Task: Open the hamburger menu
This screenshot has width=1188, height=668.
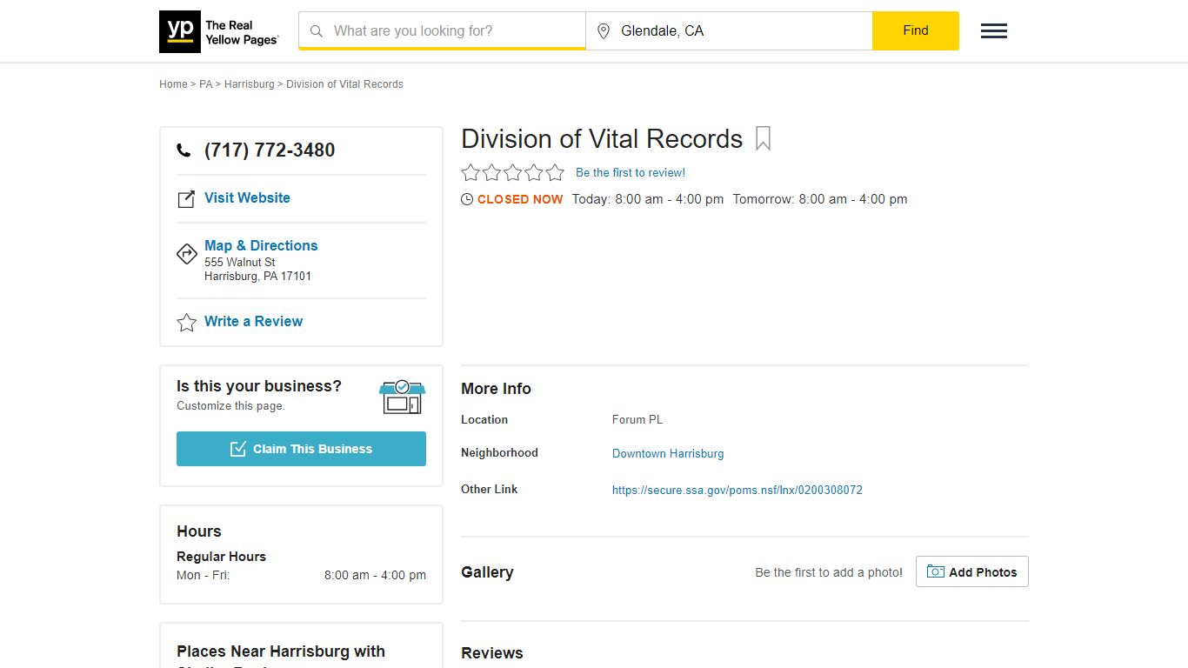Action: pos(994,31)
